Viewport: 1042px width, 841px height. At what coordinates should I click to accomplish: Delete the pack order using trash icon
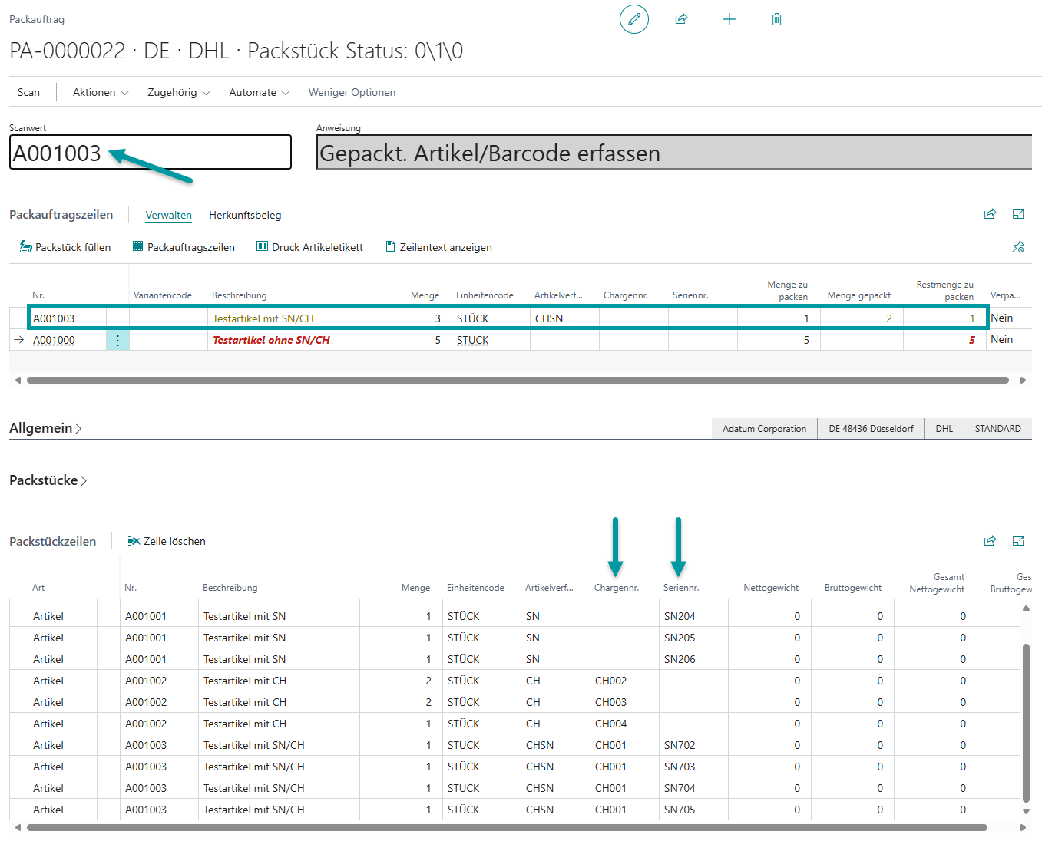776,19
